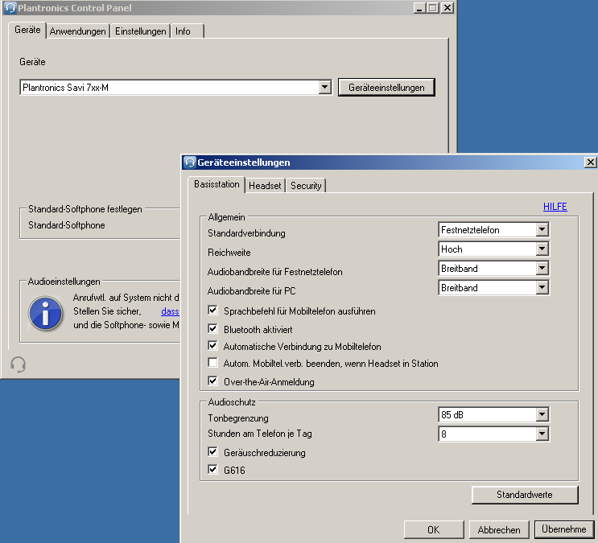The width and height of the screenshot is (598, 543).
Task: Click the Tonbegrenzung label text
Action: [238, 418]
